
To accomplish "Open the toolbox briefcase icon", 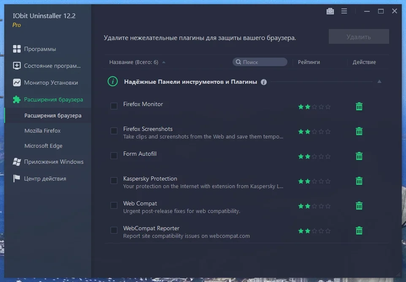I will coord(330,11).
